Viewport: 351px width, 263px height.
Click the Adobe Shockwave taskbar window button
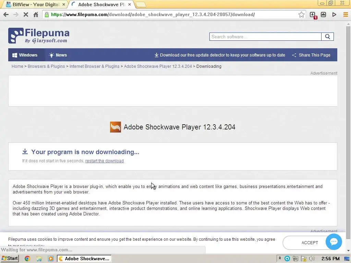point(84,259)
